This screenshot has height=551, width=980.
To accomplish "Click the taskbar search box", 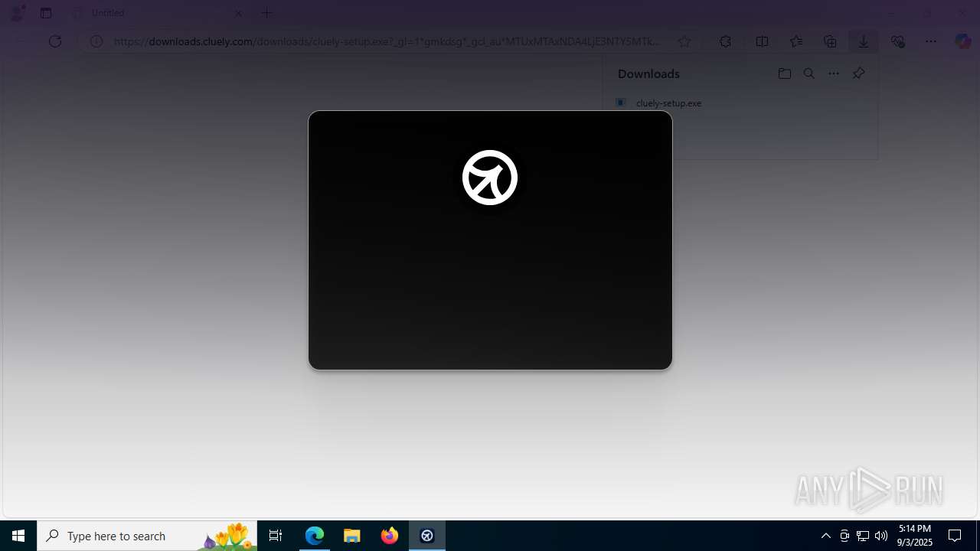I will pos(147,536).
